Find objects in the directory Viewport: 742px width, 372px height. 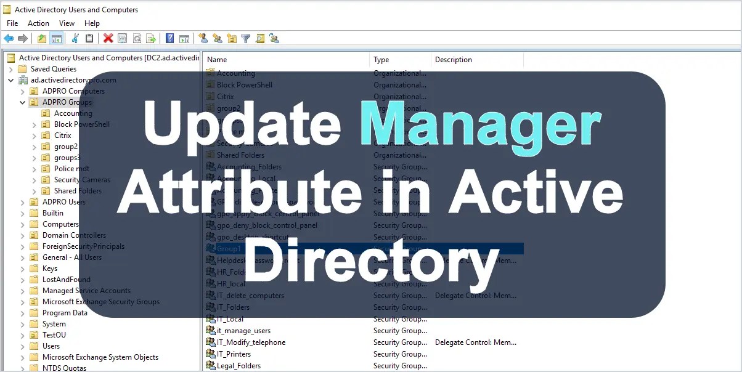click(259, 38)
